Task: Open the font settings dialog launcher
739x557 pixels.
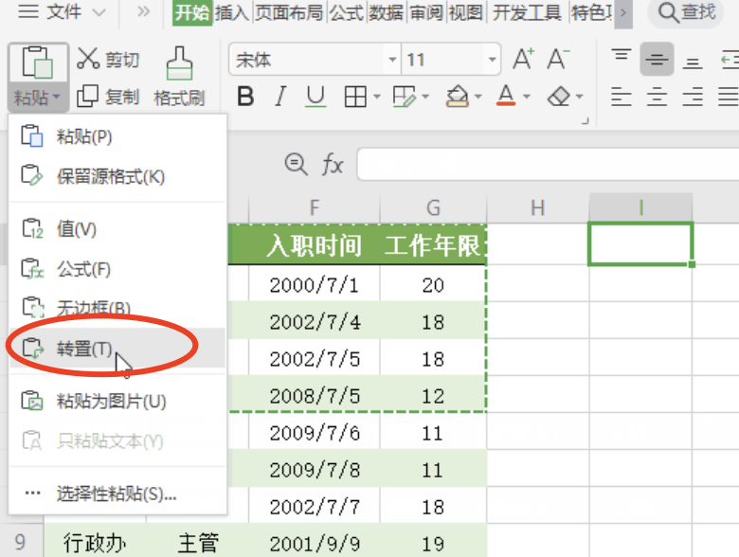Action: click(585, 121)
